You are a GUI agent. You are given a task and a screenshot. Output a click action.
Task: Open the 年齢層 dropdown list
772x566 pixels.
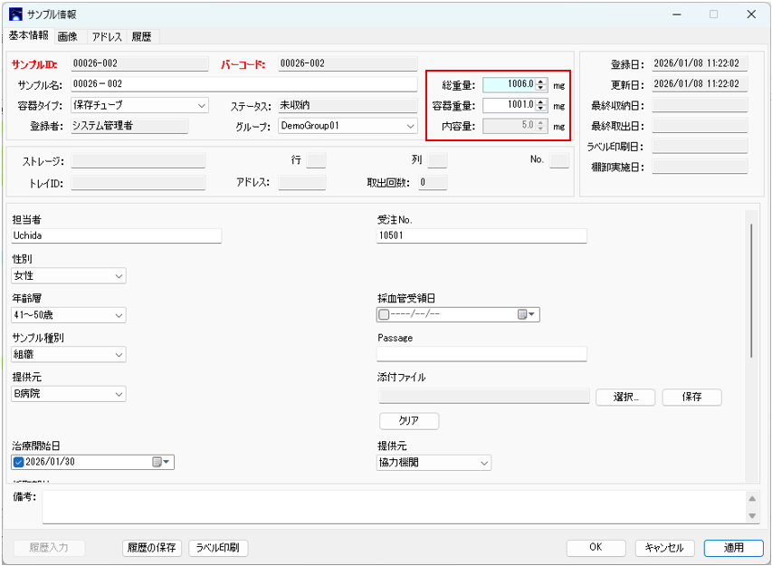coord(119,315)
